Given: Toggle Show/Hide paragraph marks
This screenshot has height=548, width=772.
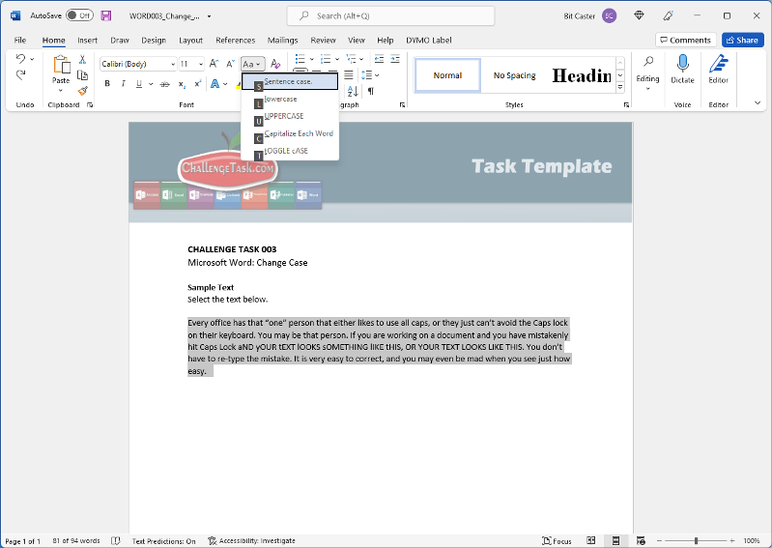Looking at the screenshot, I should click(371, 91).
